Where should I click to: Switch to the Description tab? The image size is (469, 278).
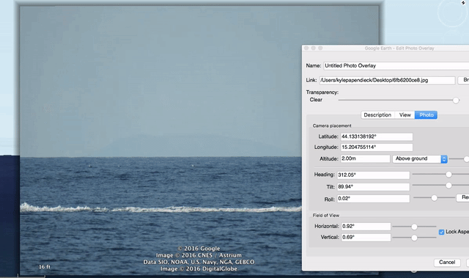pos(377,115)
